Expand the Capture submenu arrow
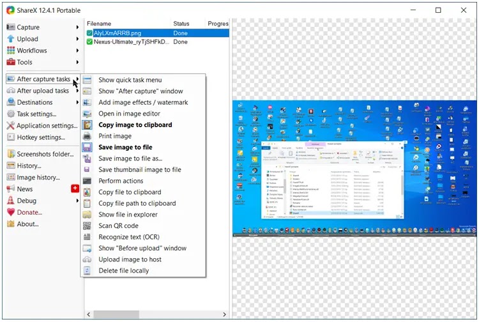 [77, 27]
